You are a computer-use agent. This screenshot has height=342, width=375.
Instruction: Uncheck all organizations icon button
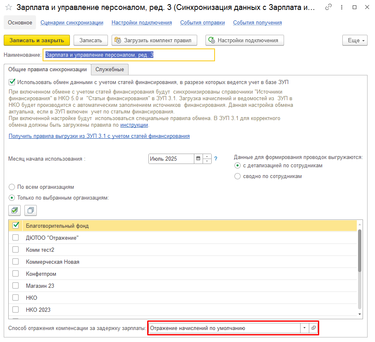coord(31,210)
